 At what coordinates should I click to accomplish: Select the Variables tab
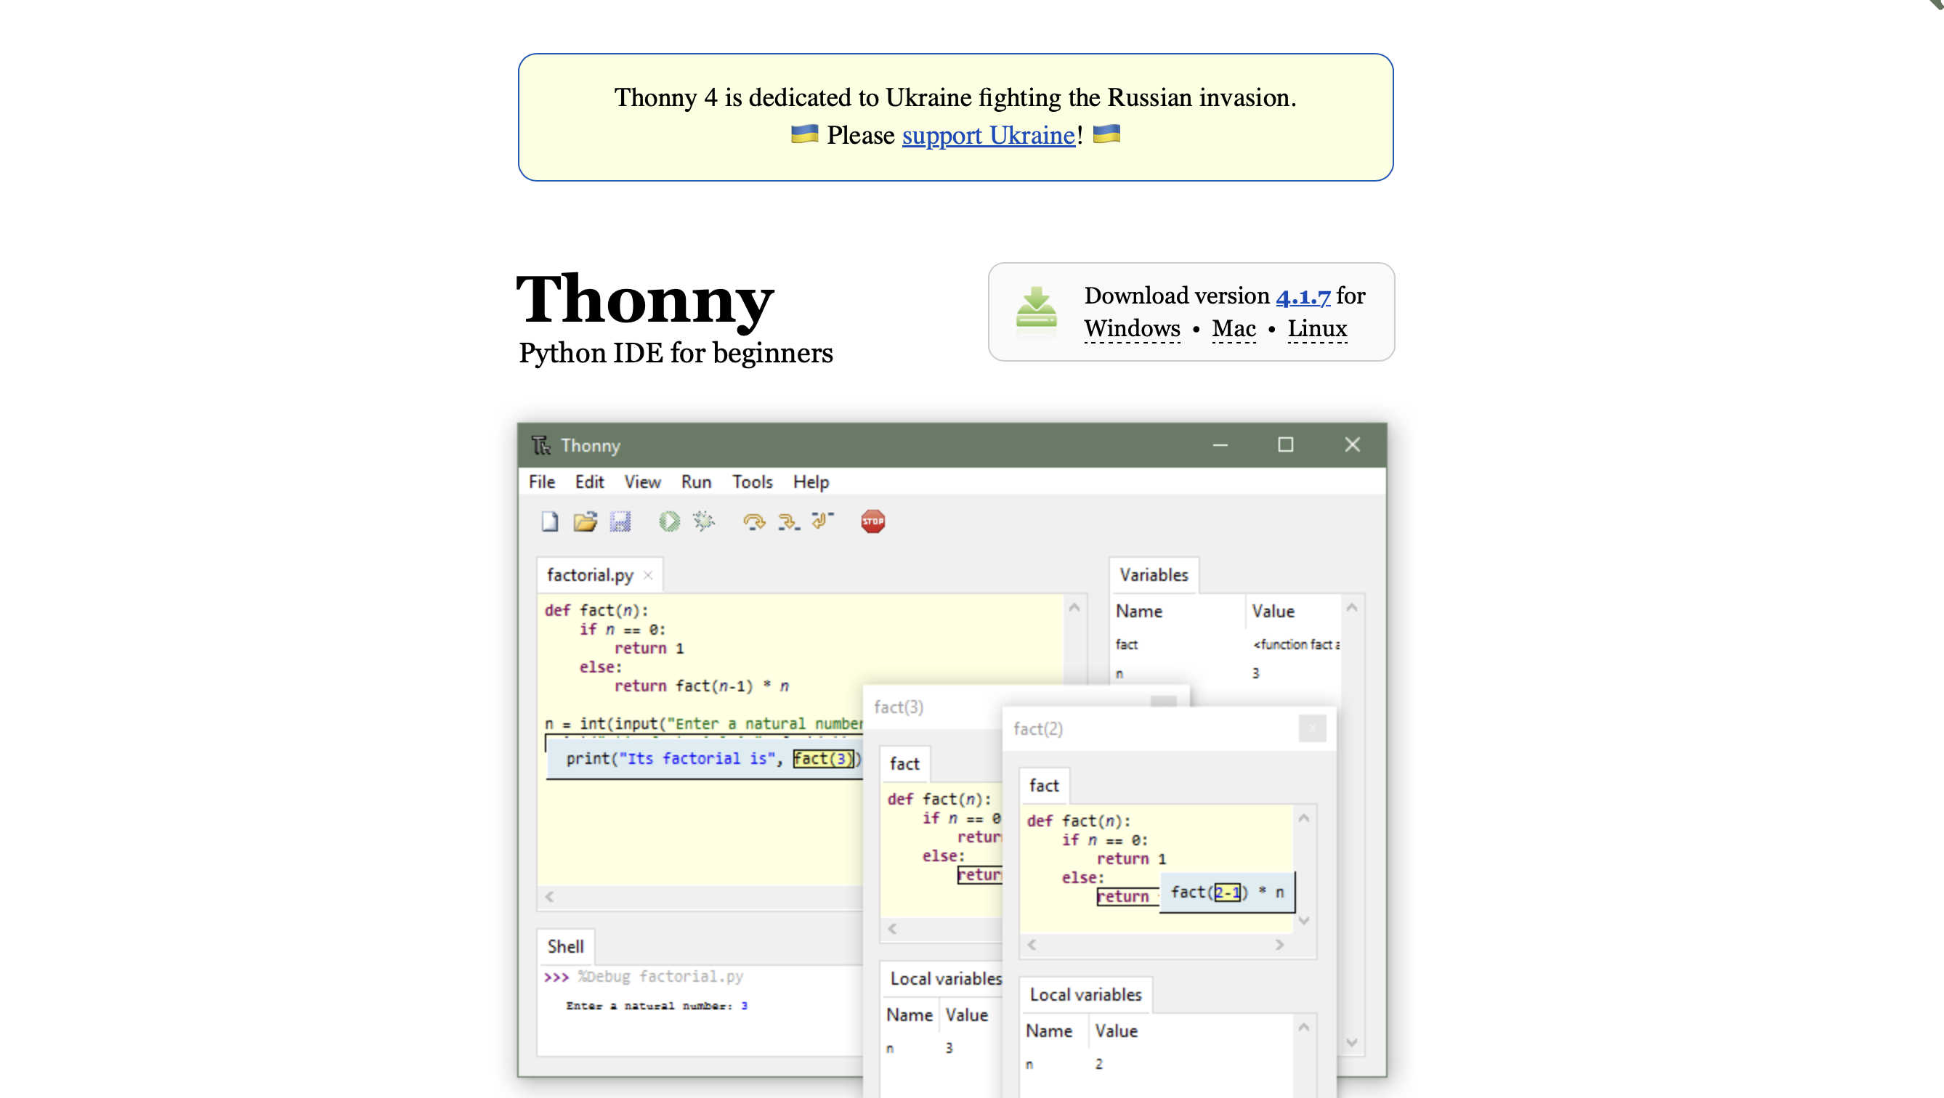click(x=1153, y=575)
